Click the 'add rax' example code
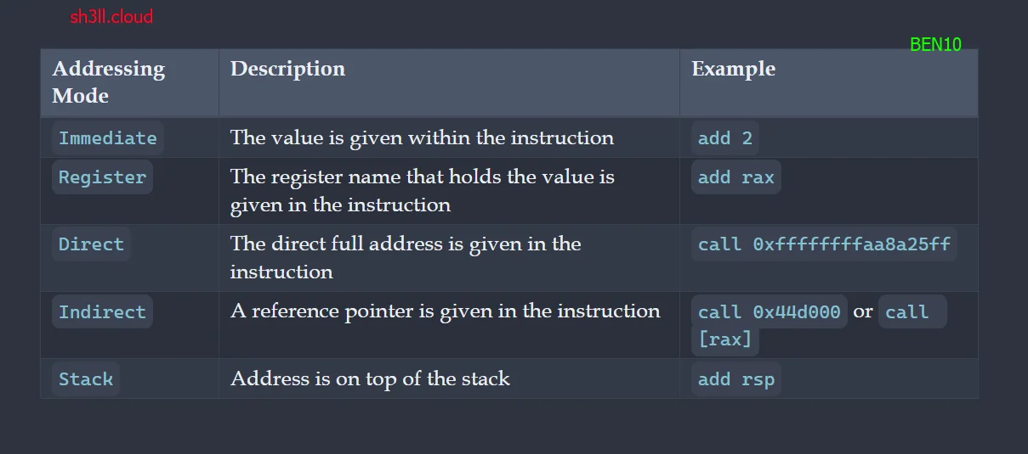Image resolution: width=1028 pixels, height=454 pixels. pyautogui.click(x=736, y=177)
